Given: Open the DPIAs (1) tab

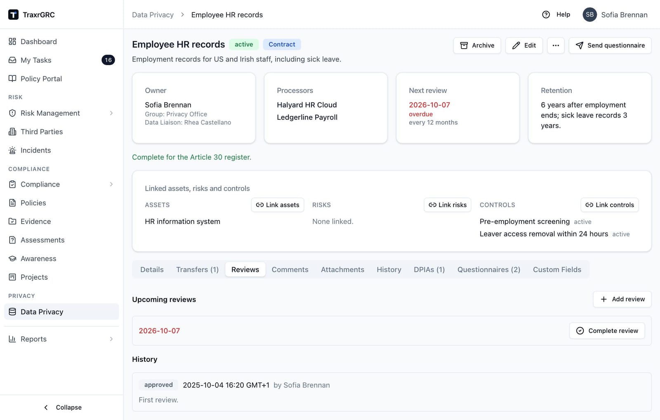Looking at the screenshot, I should coord(429,269).
